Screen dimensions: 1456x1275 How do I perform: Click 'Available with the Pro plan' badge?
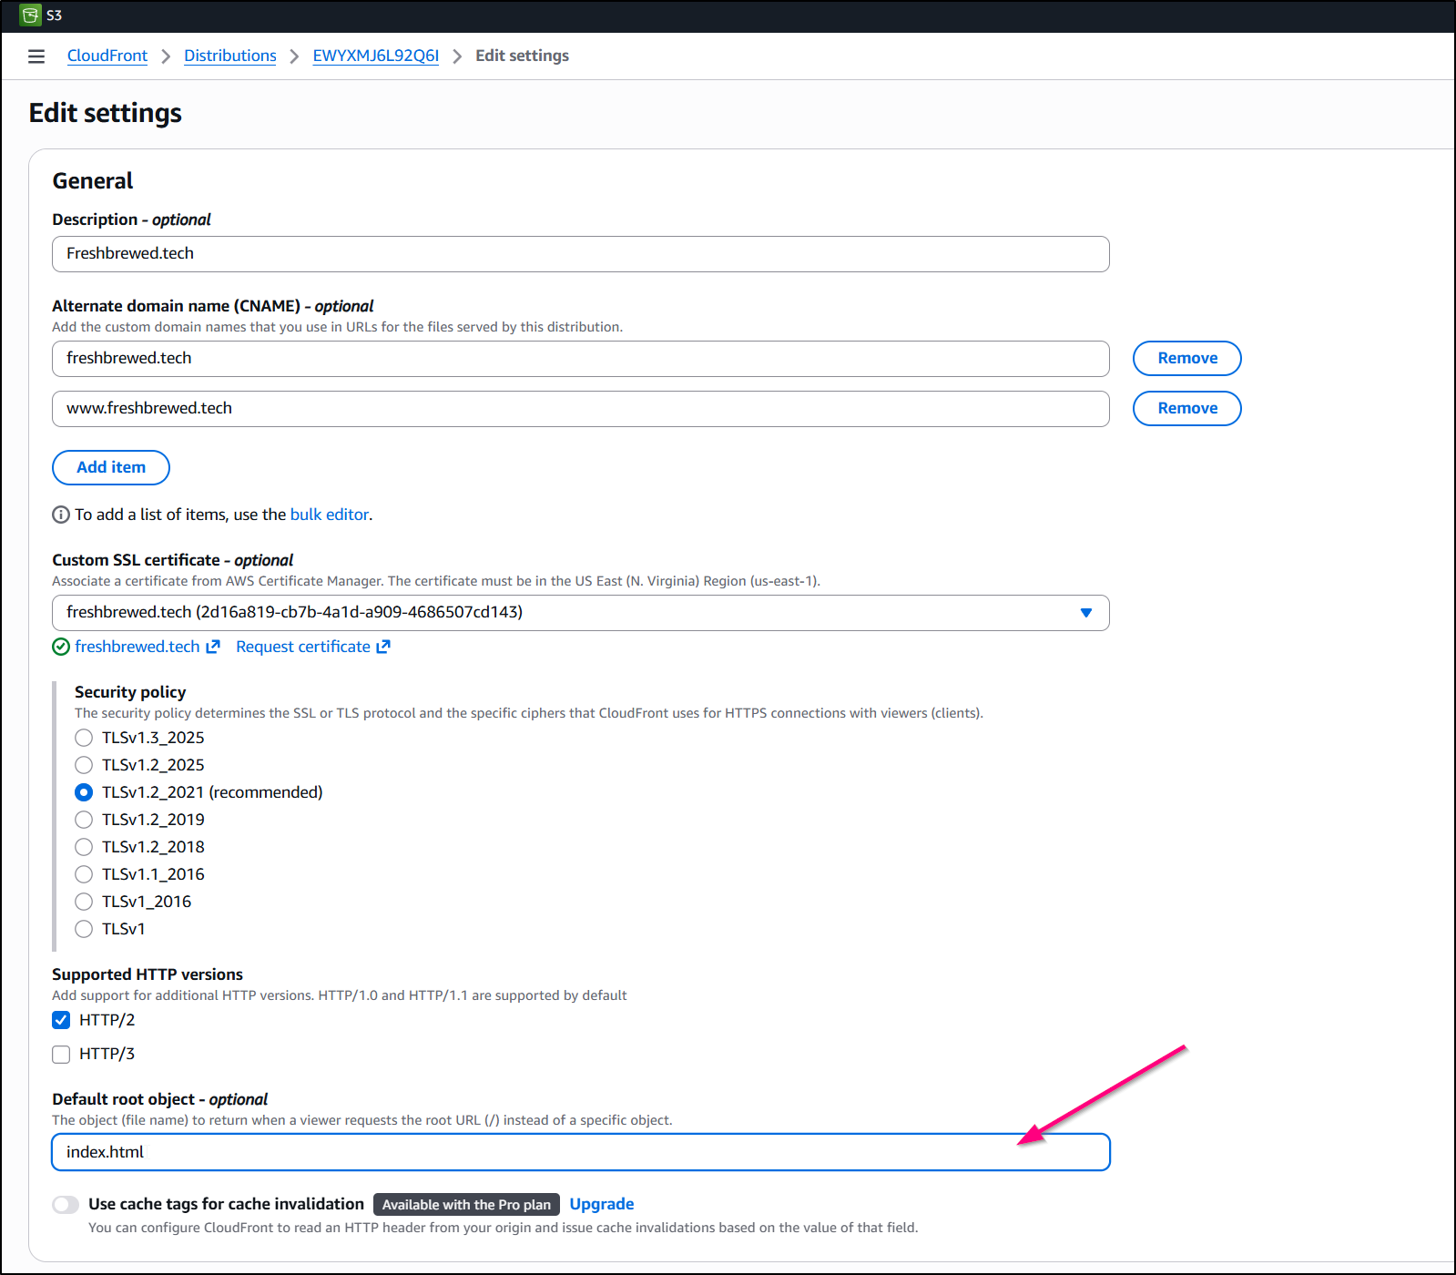click(x=466, y=1205)
